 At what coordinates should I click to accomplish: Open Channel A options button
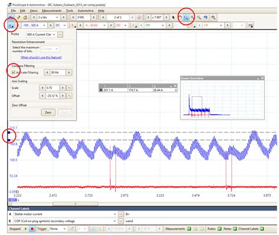[x=11, y=25]
